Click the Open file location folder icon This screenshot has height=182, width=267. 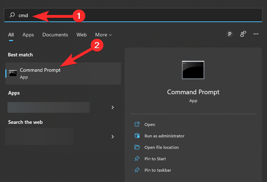137,147
